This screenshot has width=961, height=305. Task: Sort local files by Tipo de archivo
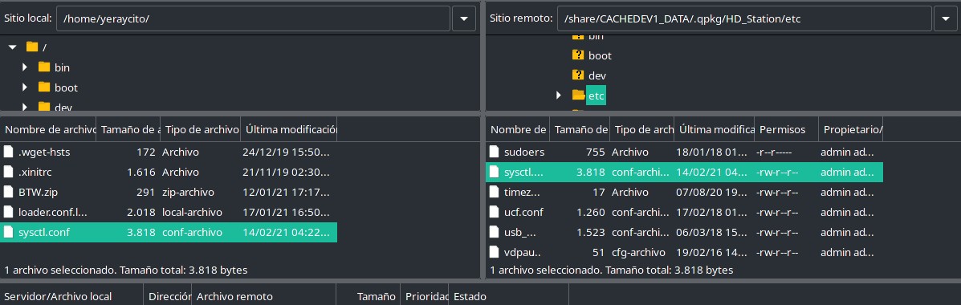click(201, 130)
